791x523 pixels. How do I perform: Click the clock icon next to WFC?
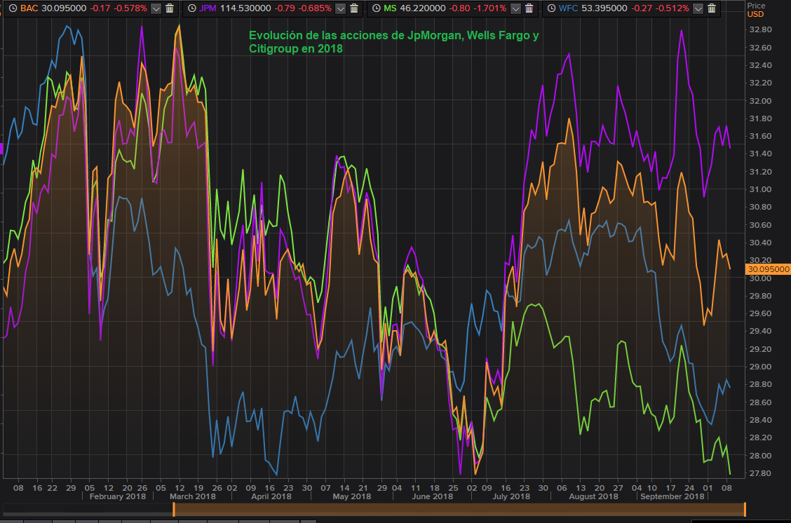point(551,8)
